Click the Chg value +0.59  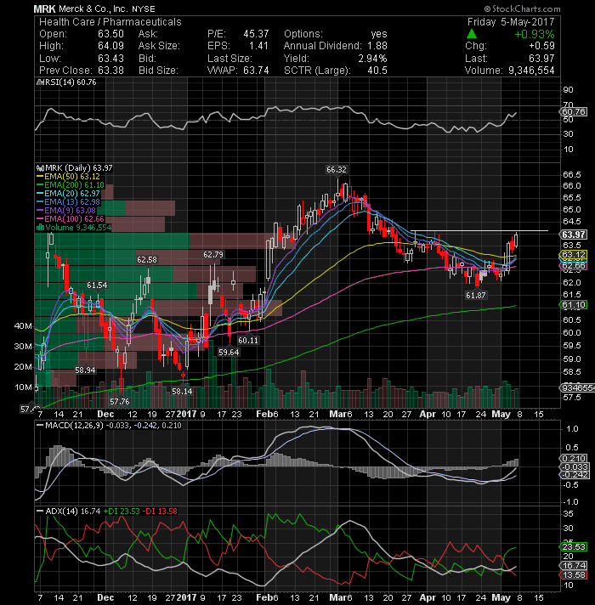click(541, 46)
